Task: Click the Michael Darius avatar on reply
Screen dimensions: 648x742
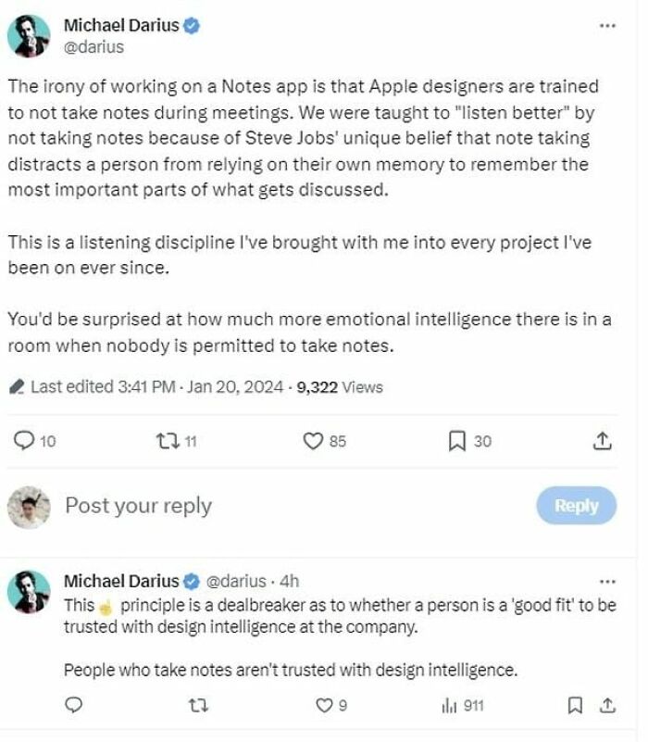Action: tap(29, 592)
